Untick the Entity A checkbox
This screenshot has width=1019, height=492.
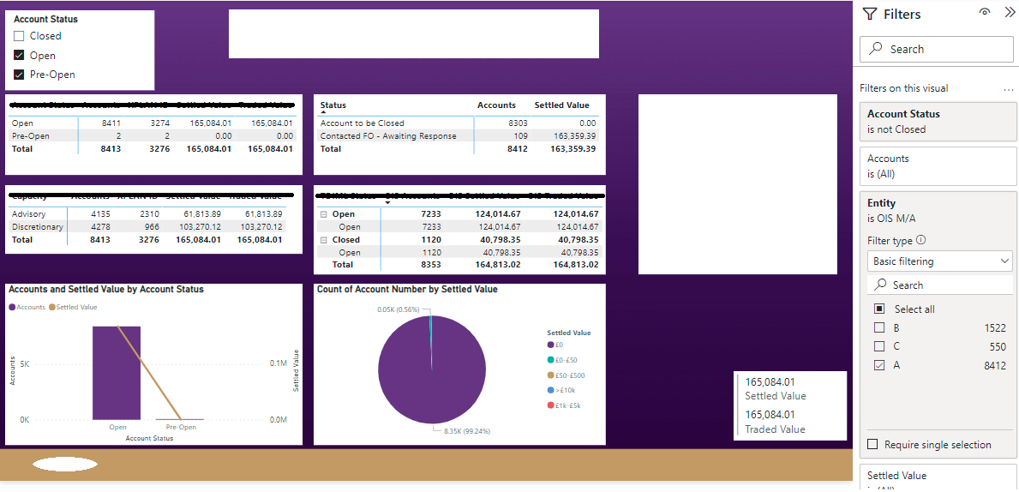[878, 365]
